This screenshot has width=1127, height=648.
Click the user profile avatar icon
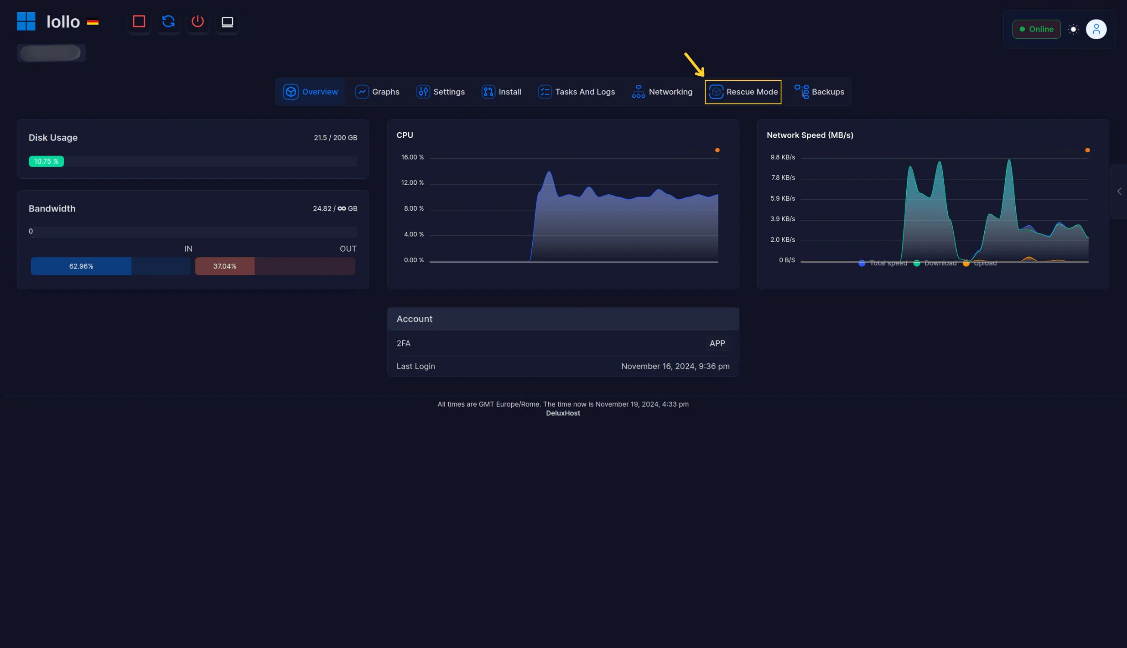(1096, 29)
